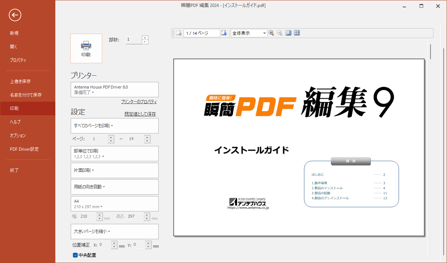Click the back arrow circle icon
The width and height of the screenshot is (447, 263).
click(x=15, y=15)
